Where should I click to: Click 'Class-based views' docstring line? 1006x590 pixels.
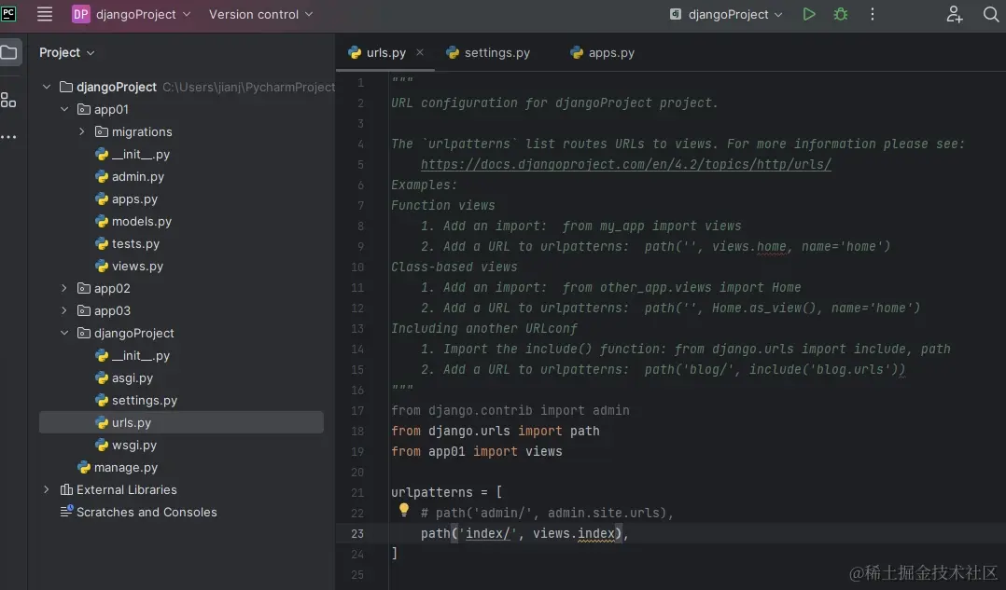click(454, 268)
